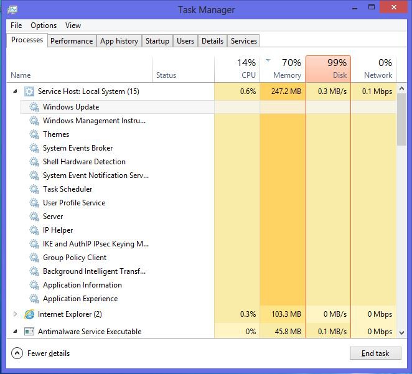Sort by the 70% Memory column header
This screenshot has height=374, width=412.
pyautogui.click(x=283, y=69)
